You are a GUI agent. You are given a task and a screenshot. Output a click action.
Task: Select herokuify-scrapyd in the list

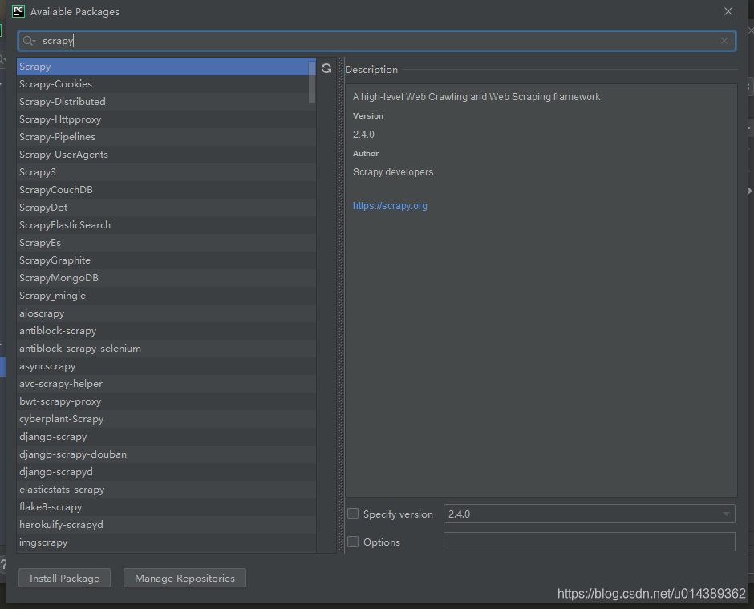(x=166, y=525)
